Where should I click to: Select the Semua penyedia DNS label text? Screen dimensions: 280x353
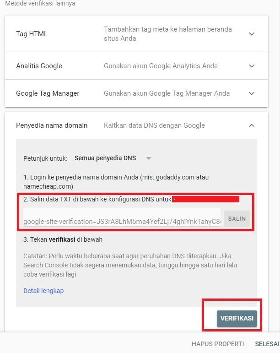pos(105,158)
